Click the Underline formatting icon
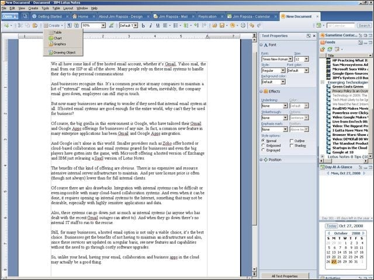The image size is (374, 280). pos(158,26)
